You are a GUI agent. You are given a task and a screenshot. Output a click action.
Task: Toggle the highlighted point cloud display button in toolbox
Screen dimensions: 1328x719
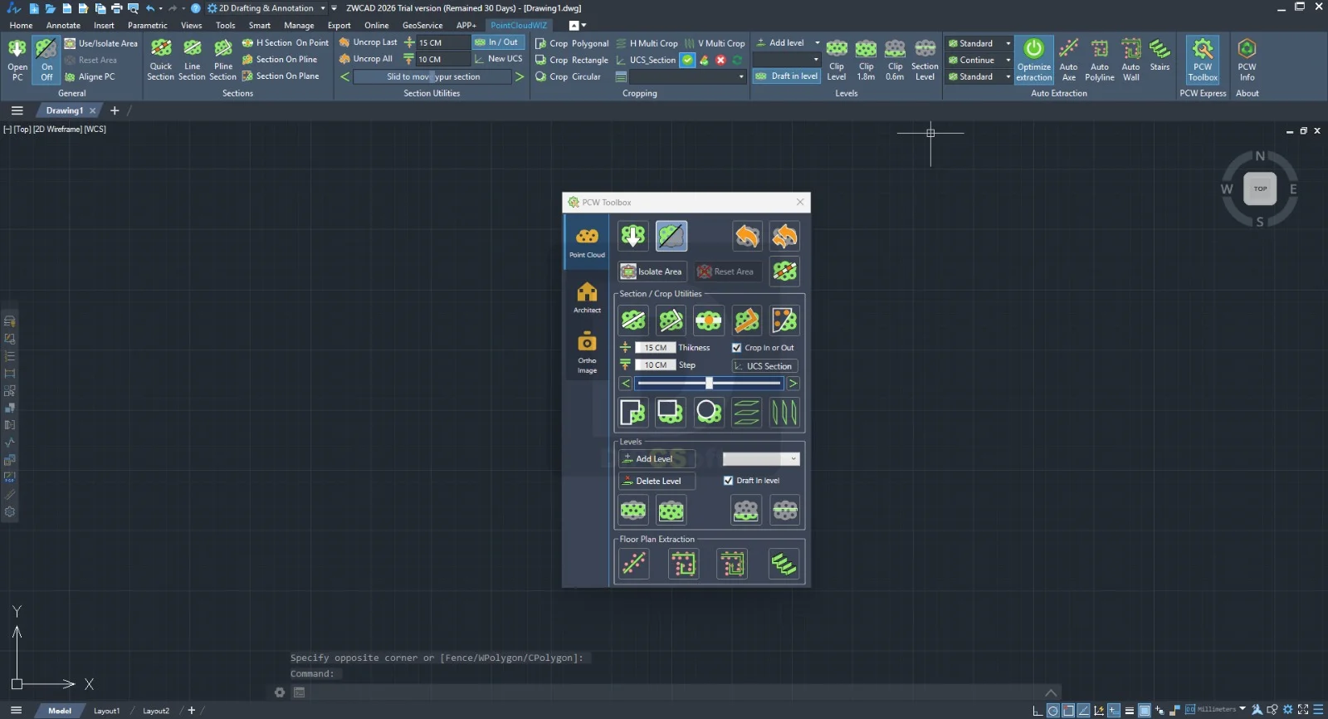[x=671, y=236]
